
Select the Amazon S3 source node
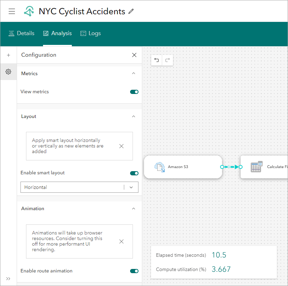pyautogui.click(x=183, y=167)
